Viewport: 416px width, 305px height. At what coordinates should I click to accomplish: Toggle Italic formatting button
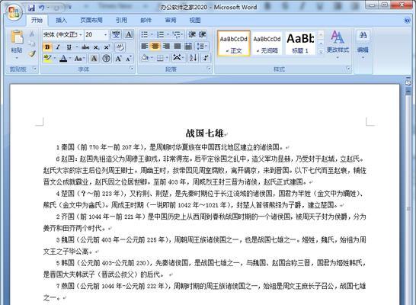[x=58, y=47]
